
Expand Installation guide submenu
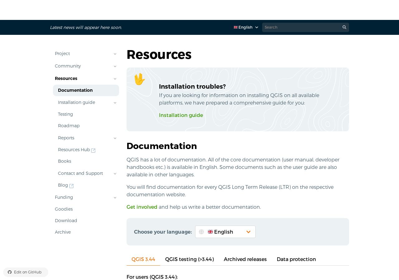pyautogui.click(x=115, y=103)
